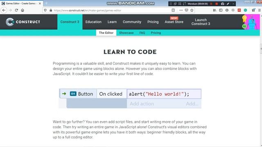The height and width of the screenshot is (147, 262).
Task: Open a new browser tab
Action: [46, 3]
